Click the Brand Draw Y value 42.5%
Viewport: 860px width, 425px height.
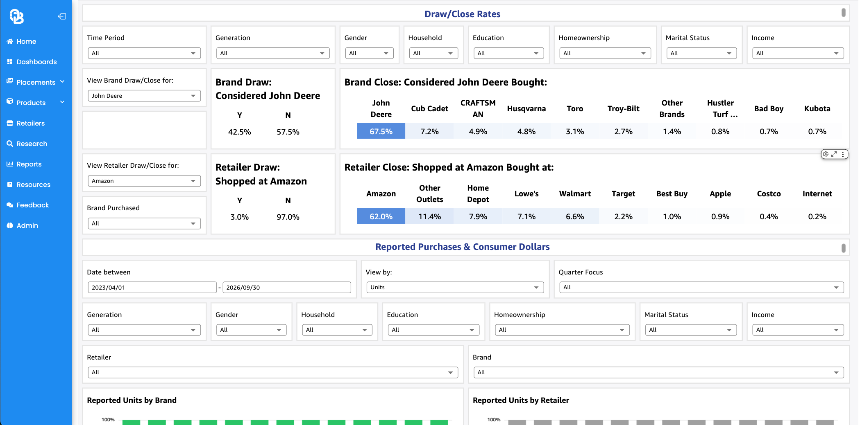[x=240, y=132]
